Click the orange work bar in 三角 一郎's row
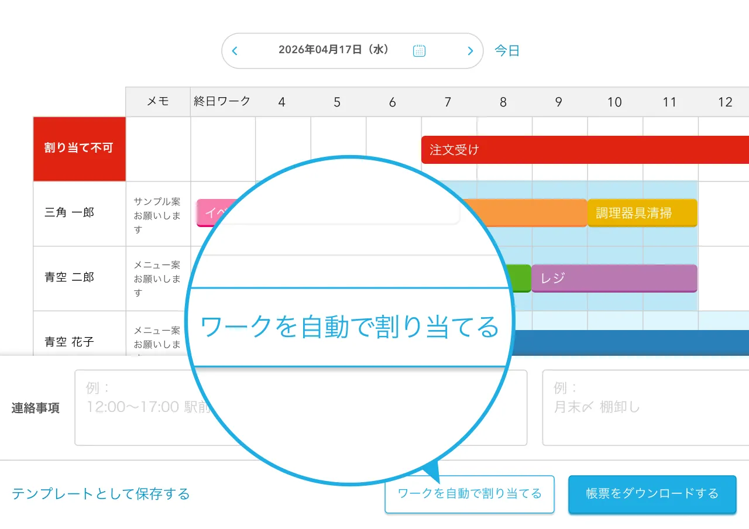Viewport: 749px width, 529px height. coord(524,213)
